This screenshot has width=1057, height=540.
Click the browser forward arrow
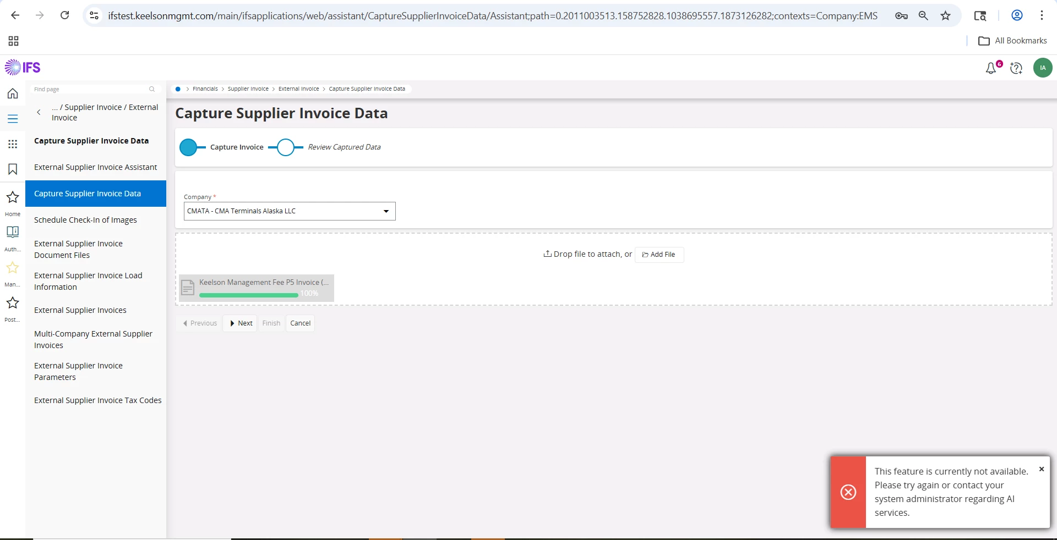[x=40, y=15]
